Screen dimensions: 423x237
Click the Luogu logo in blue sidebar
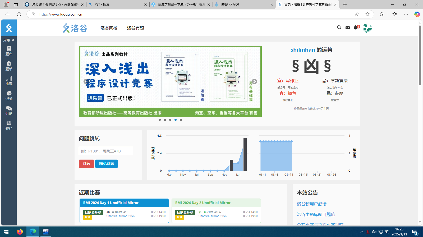(x=9, y=28)
